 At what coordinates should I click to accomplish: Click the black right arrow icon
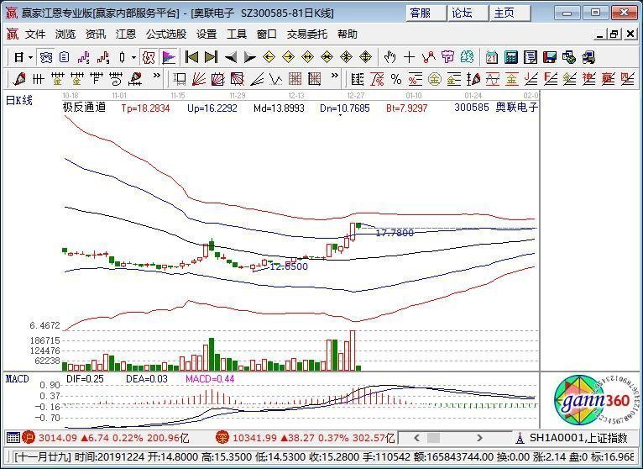point(250,57)
